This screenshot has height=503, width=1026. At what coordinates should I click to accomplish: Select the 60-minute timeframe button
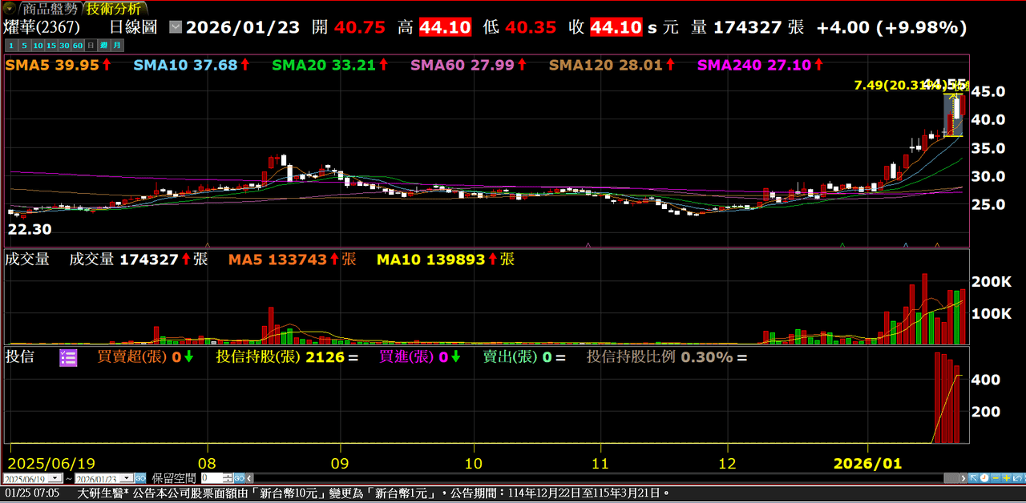pyautogui.click(x=77, y=46)
